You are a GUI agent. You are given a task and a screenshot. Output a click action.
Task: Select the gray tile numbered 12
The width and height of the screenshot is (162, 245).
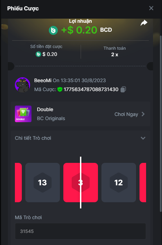pyautogui.click(x=119, y=183)
